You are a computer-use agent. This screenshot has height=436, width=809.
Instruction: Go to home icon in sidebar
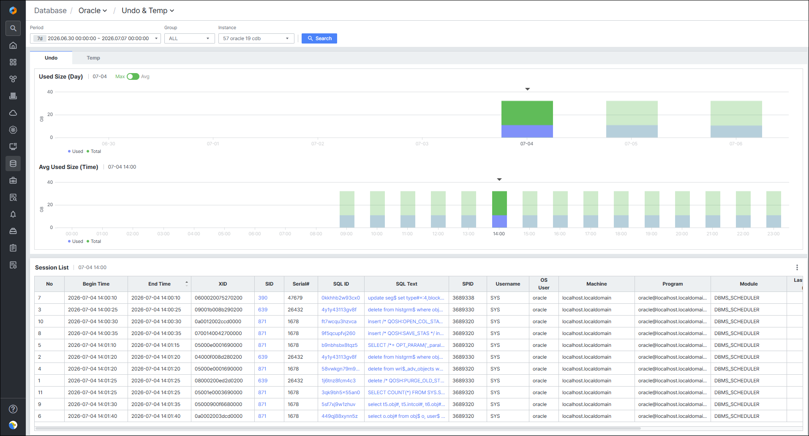[13, 45]
